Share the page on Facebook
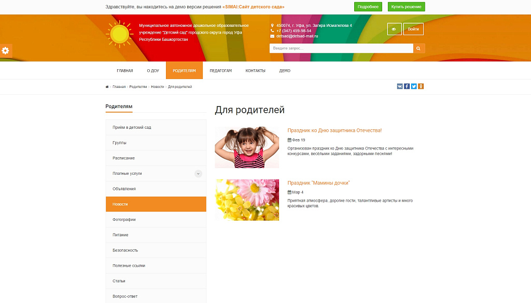 pyautogui.click(x=407, y=86)
